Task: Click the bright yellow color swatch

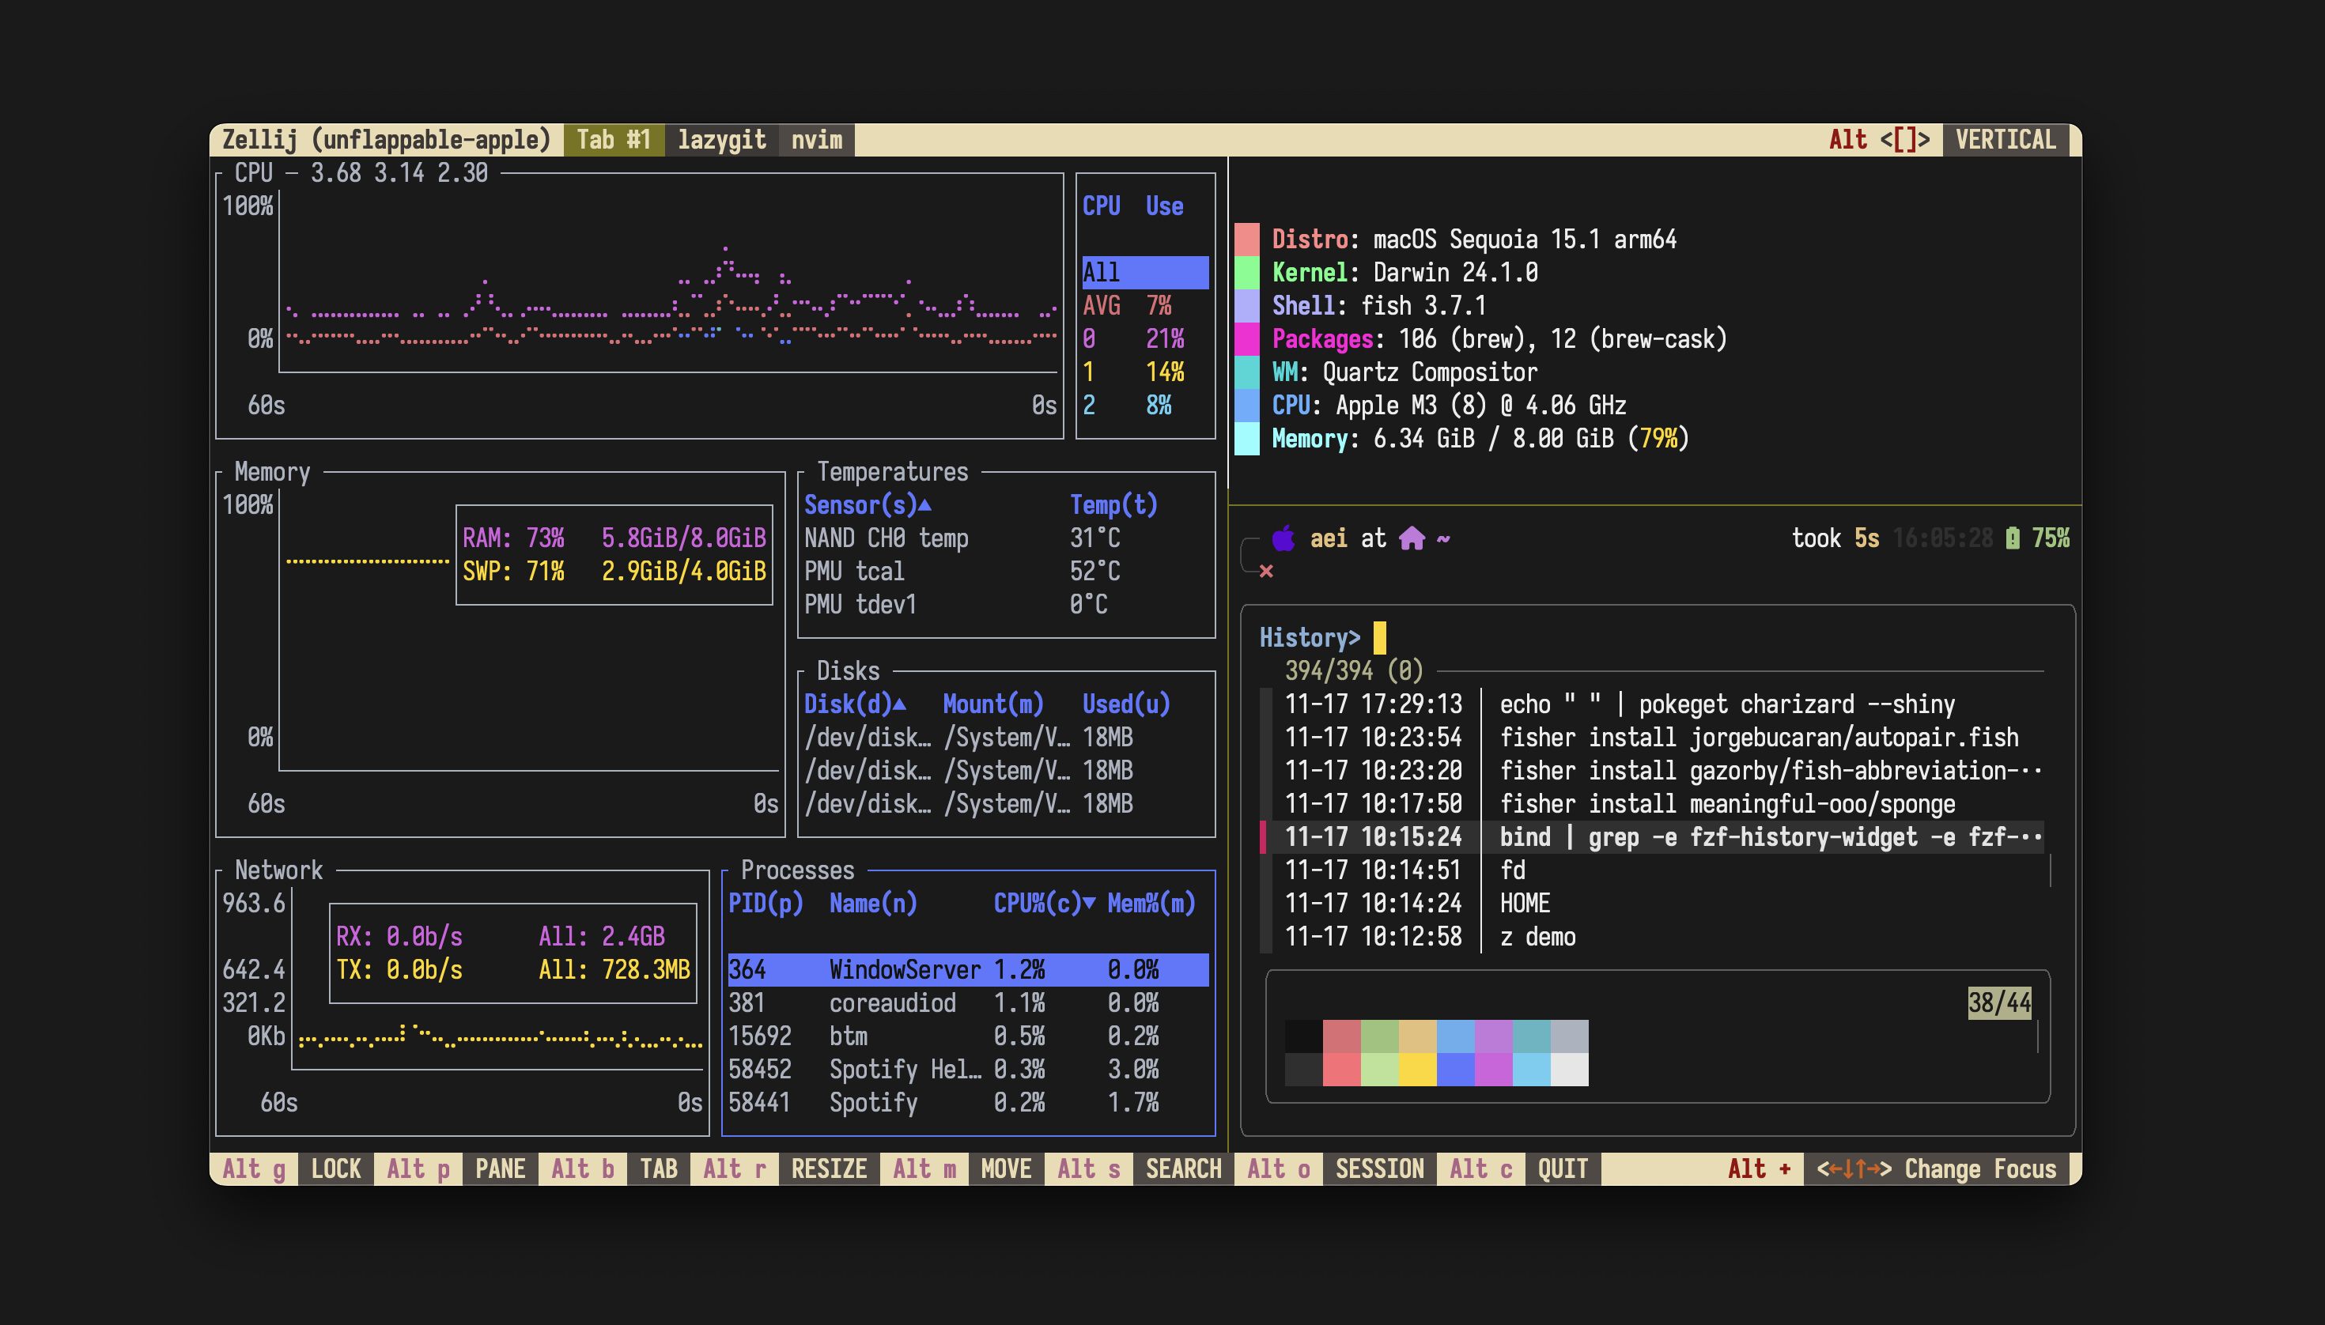Action: point(1416,1070)
